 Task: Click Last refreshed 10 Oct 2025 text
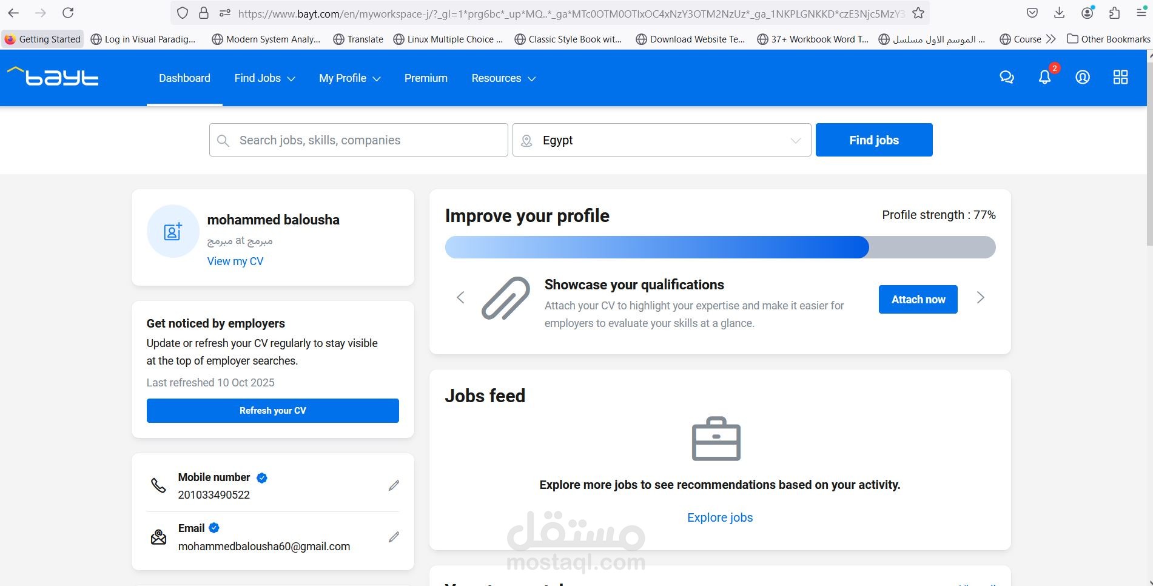[x=210, y=383]
